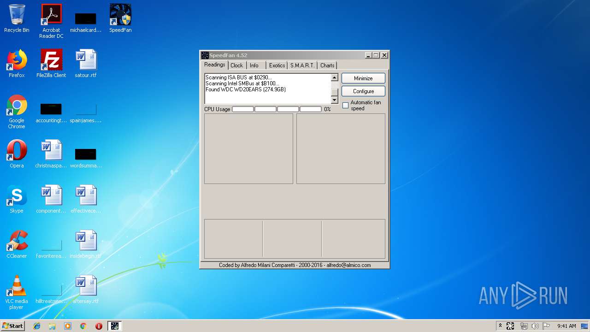Open the S.M.A.R.T. tab
The image size is (590, 332).
coord(302,65)
